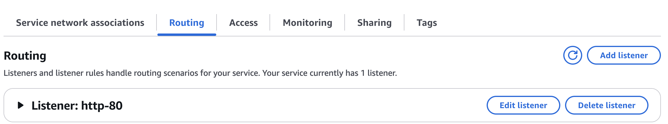Click the circular arrow reload icon
Viewport: 668px width, 124px height.
572,55
